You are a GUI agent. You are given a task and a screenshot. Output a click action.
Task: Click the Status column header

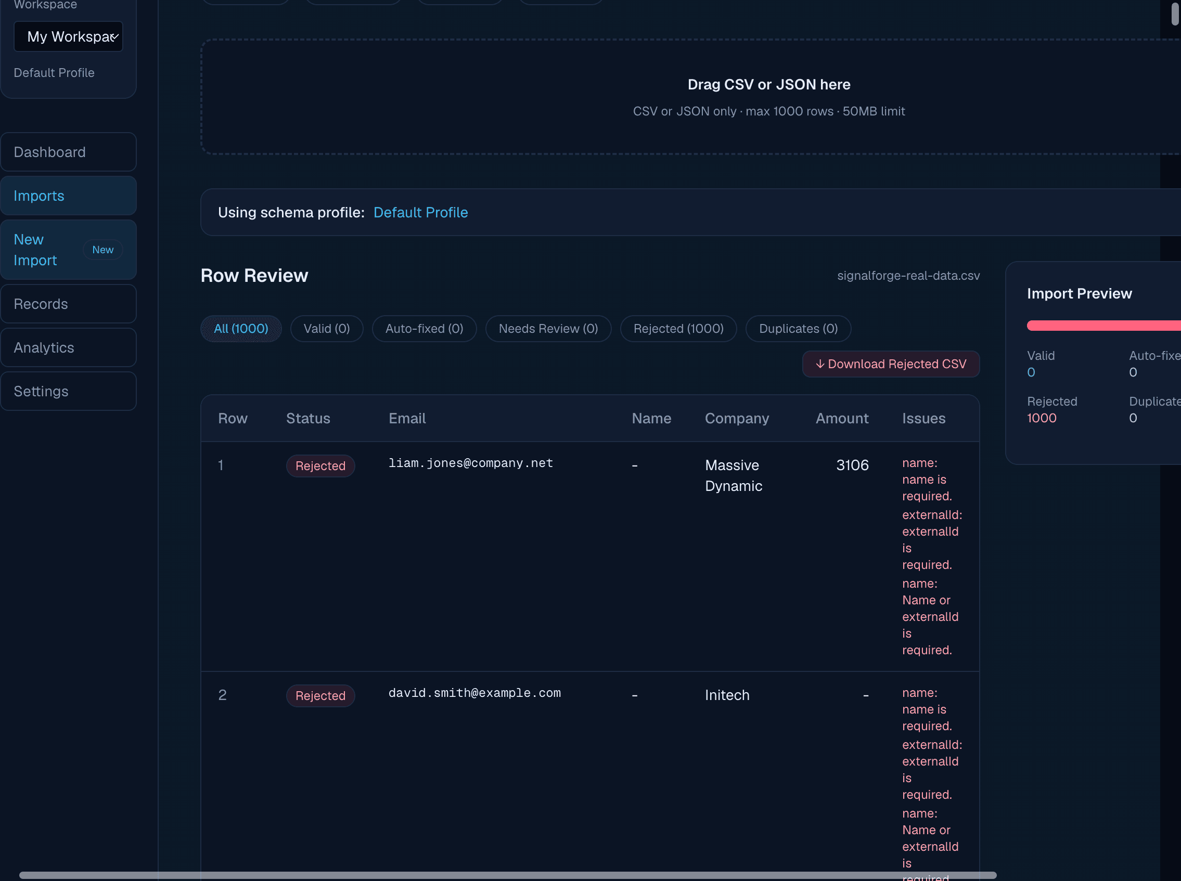tap(309, 419)
